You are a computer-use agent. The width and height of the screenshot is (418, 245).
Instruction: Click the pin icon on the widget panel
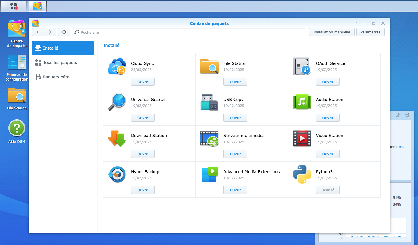(x=398, y=115)
